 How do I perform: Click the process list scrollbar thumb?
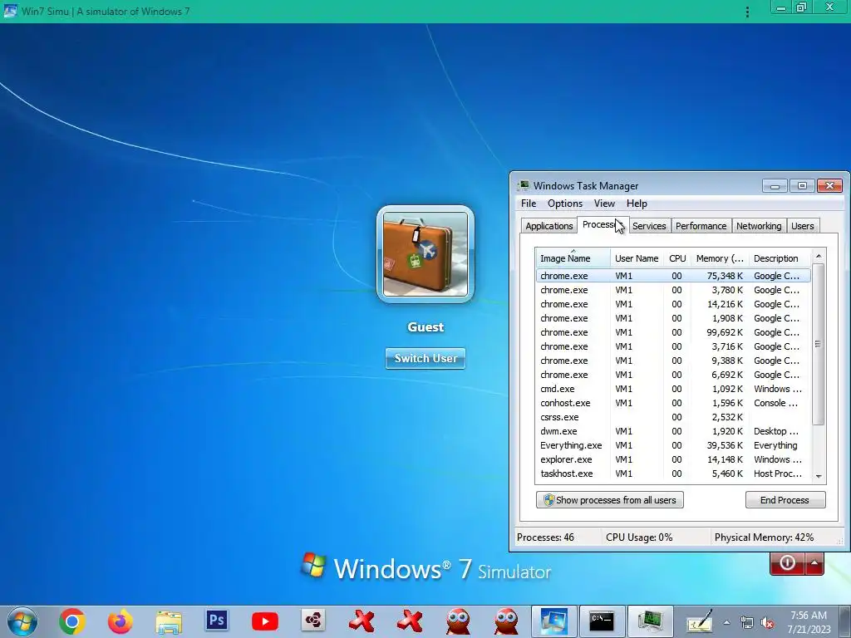(819, 344)
